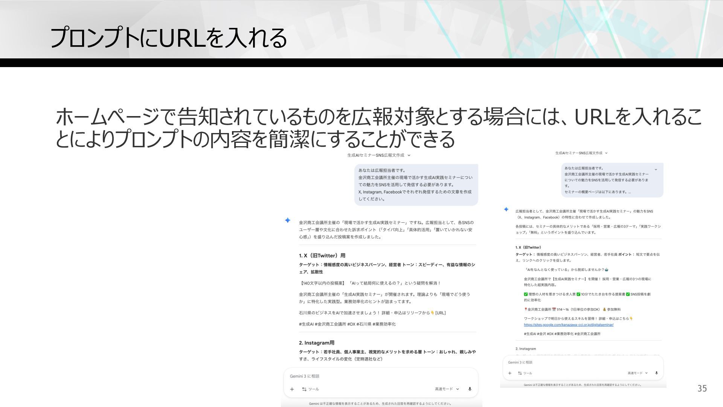Click the Gemini sparkle icon in left response
The image size is (723, 407).
pos(288,220)
